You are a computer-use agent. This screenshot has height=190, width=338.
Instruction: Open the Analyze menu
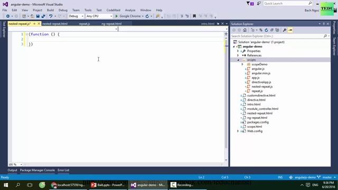[x=130, y=10]
